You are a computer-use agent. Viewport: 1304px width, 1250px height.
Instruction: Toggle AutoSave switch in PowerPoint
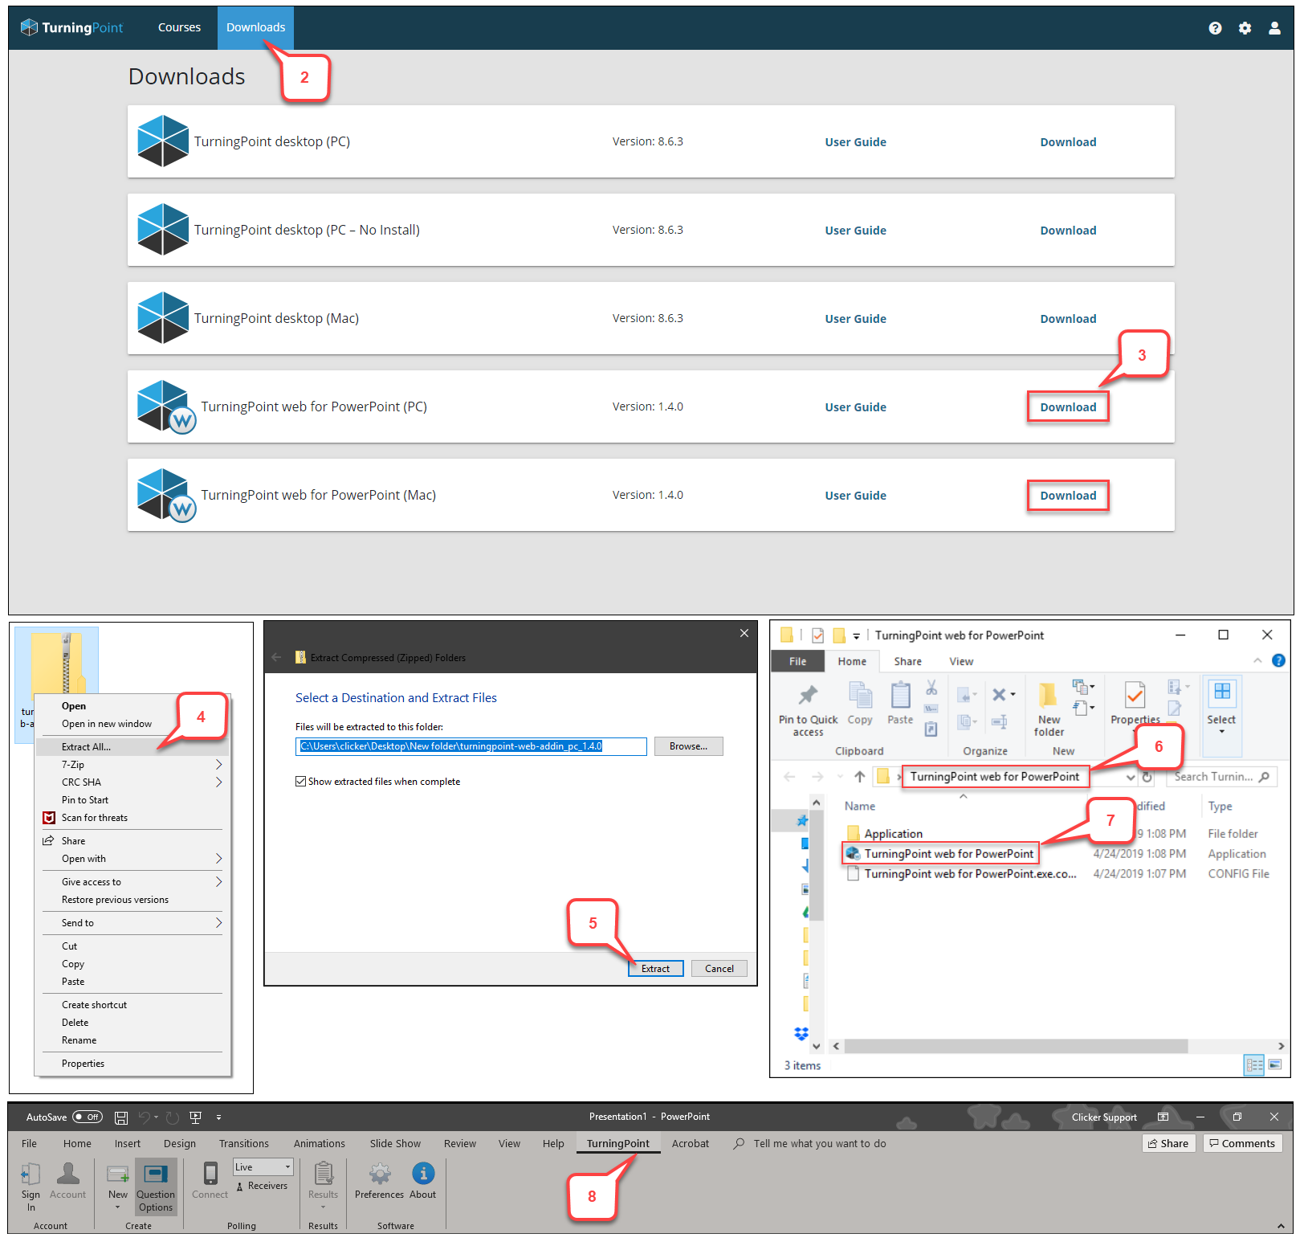pos(88,1117)
